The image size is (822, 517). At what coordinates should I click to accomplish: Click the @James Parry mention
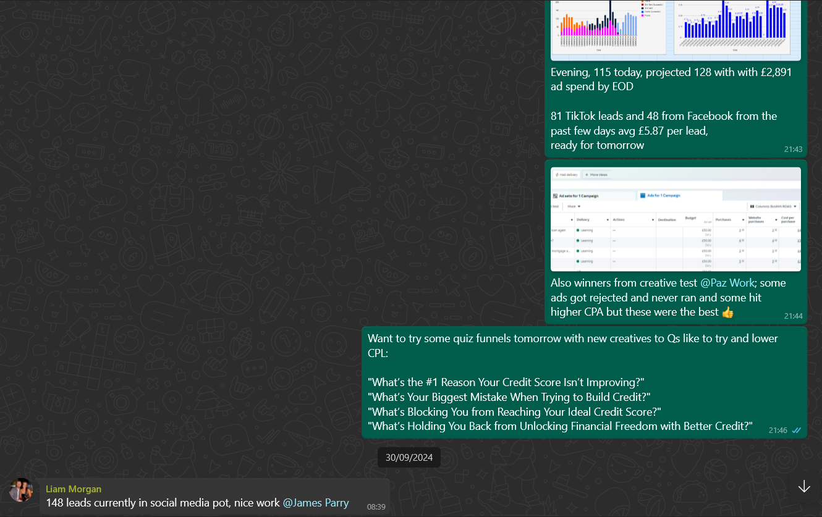pyautogui.click(x=316, y=503)
